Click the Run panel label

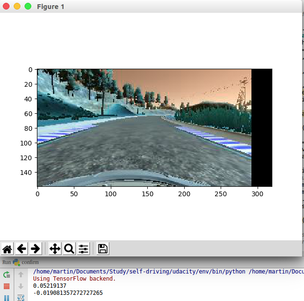[x=7, y=262]
